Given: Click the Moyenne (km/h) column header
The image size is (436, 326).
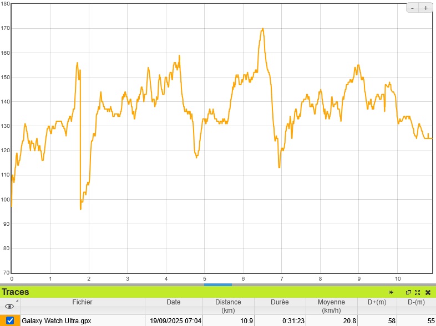Looking at the screenshot, I should click(x=331, y=306).
